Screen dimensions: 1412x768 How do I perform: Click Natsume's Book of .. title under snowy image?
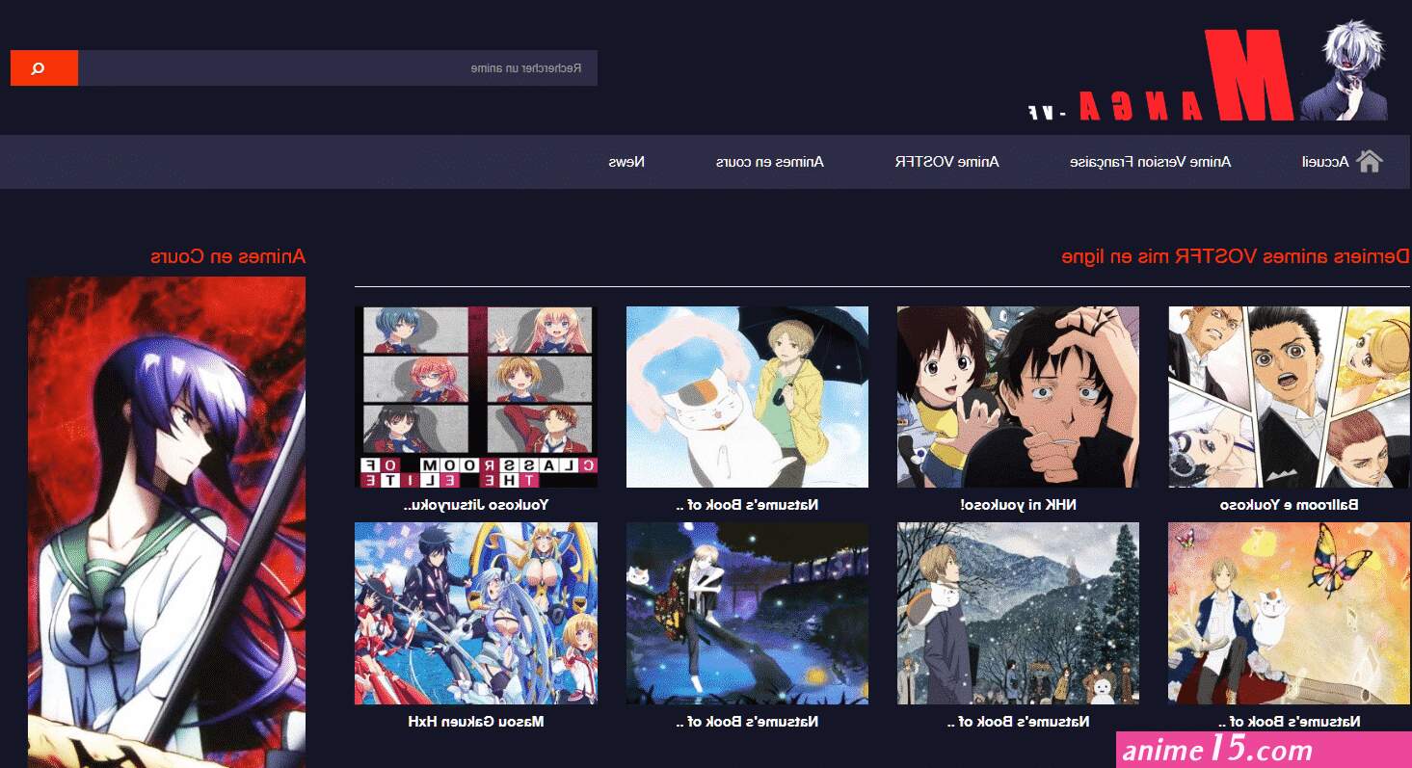click(1018, 722)
